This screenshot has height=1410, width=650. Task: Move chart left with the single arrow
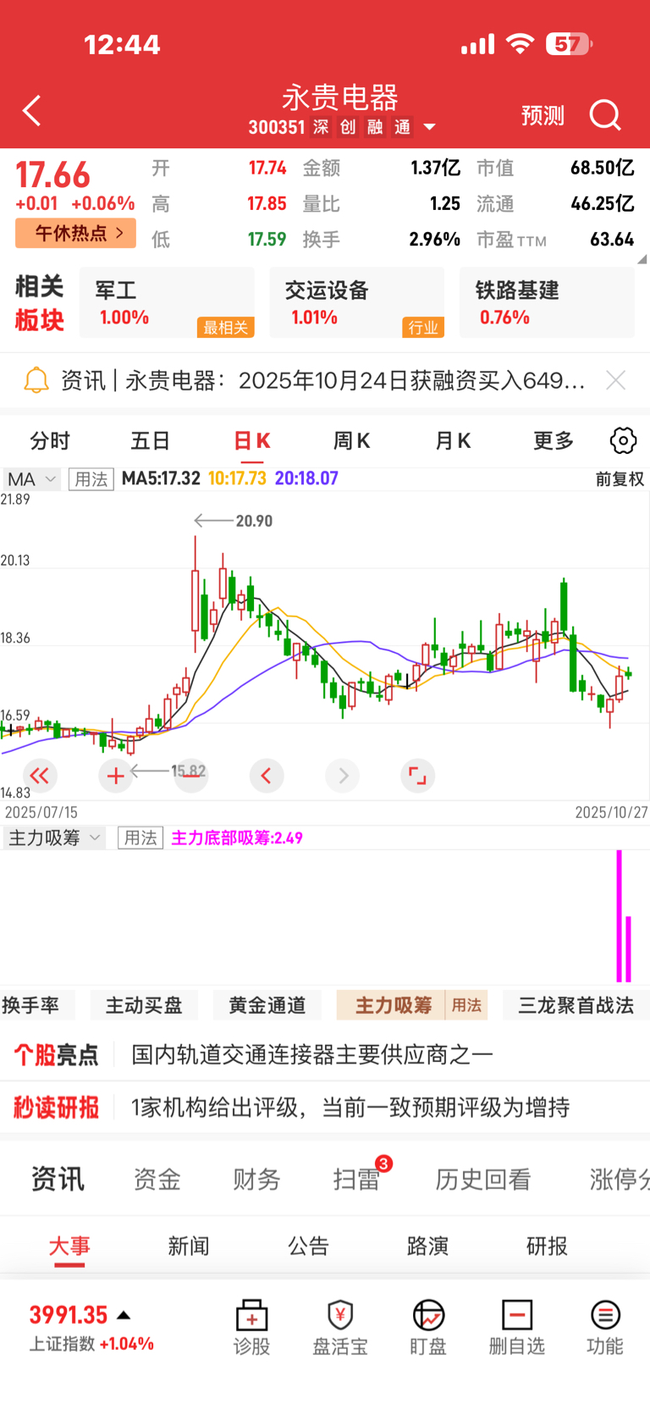click(x=267, y=776)
